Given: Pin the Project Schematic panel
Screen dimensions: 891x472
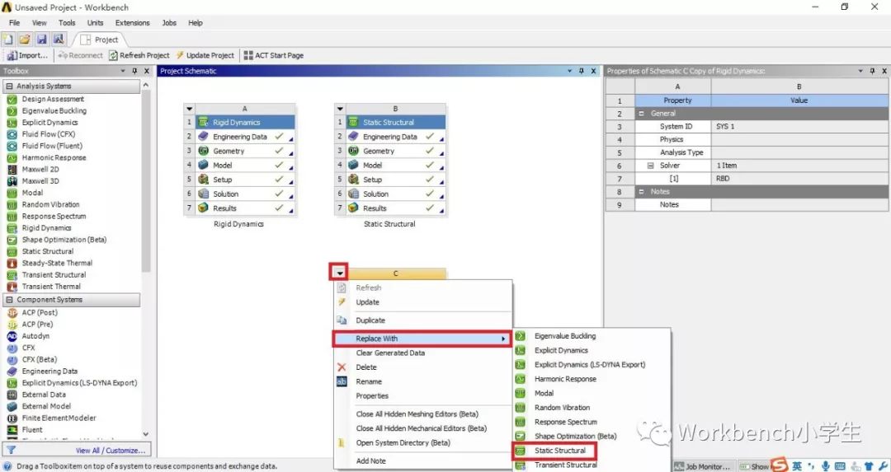Looking at the screenshot, I should [582, 71].
